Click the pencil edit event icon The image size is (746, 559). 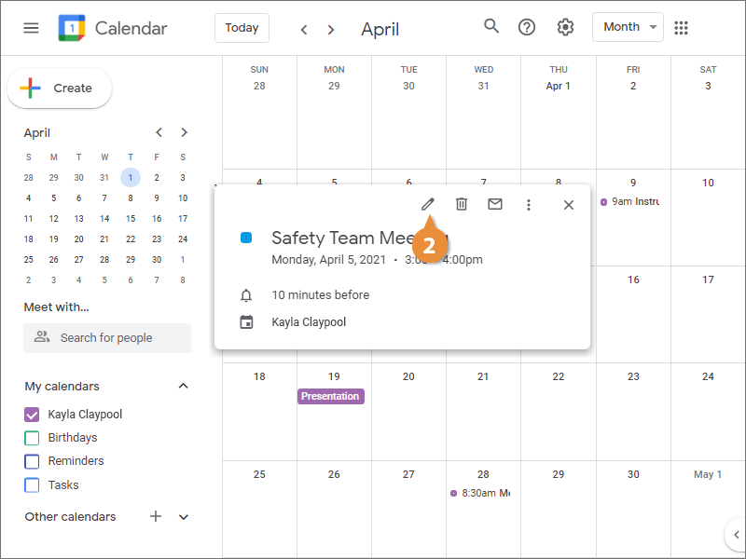[x=428, y=204]
